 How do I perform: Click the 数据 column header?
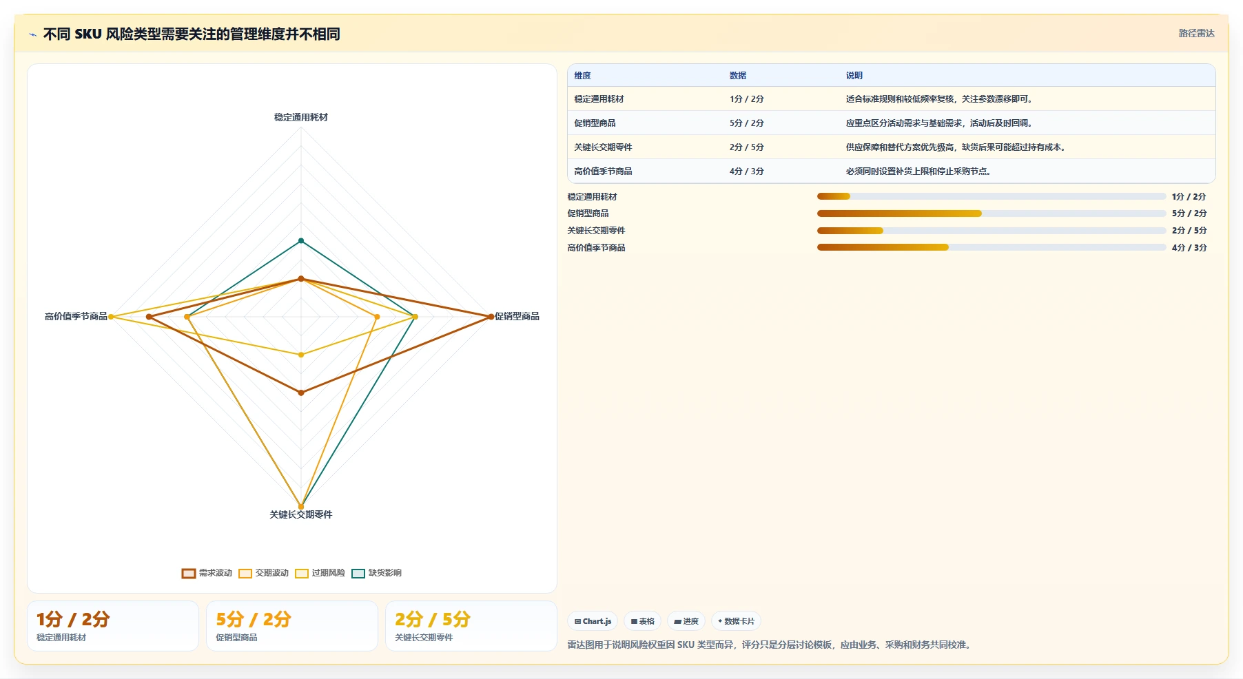[738, 76]
